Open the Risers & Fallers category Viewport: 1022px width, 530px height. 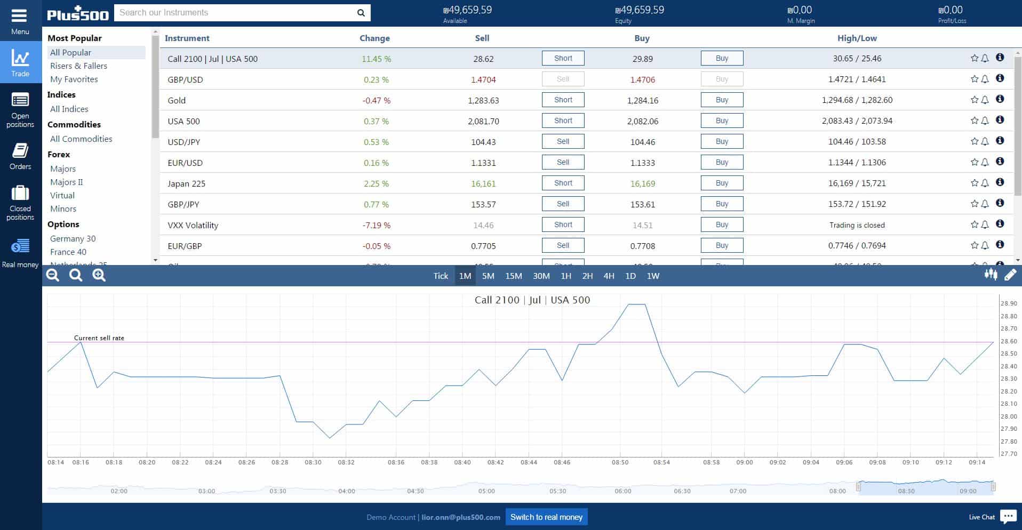(78, 66)
